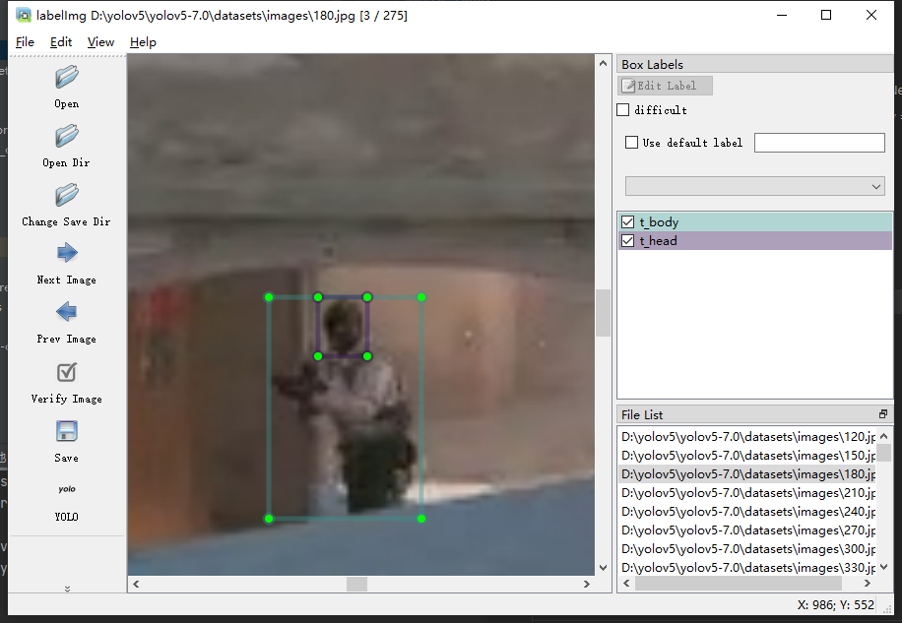Open the Help menu
902x623 pixels.
click(x=143, y=42)
